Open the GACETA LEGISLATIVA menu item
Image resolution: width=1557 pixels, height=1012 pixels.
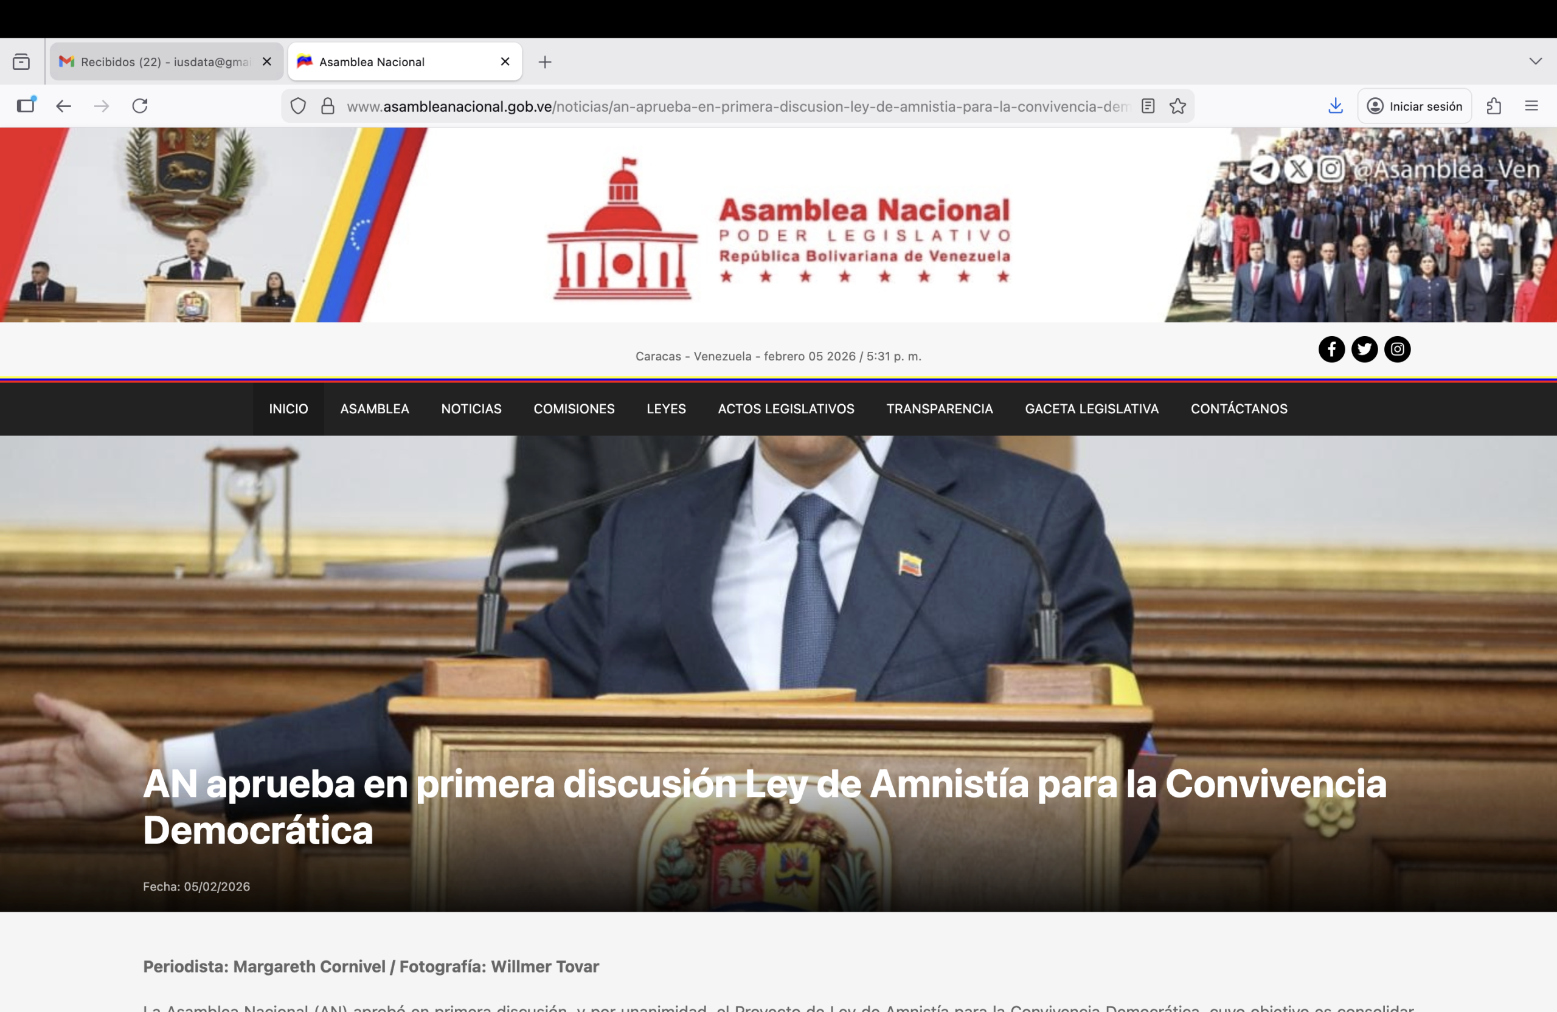coord(1091,408)
